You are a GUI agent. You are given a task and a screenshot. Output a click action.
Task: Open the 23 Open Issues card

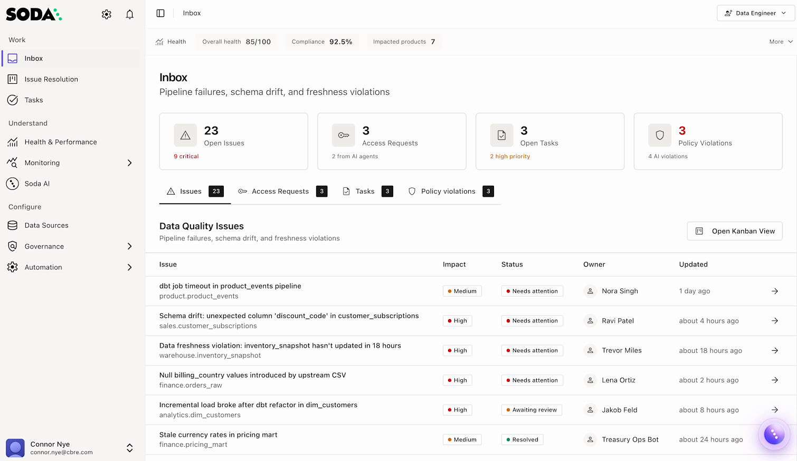pyautogui.click(x=234, y=141)
